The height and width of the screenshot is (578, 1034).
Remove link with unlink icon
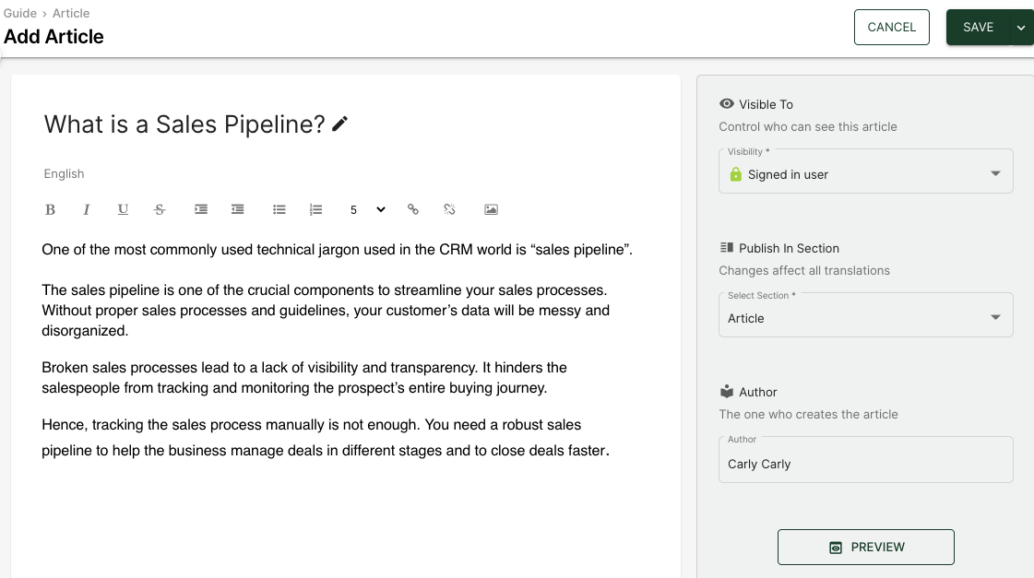450,209
